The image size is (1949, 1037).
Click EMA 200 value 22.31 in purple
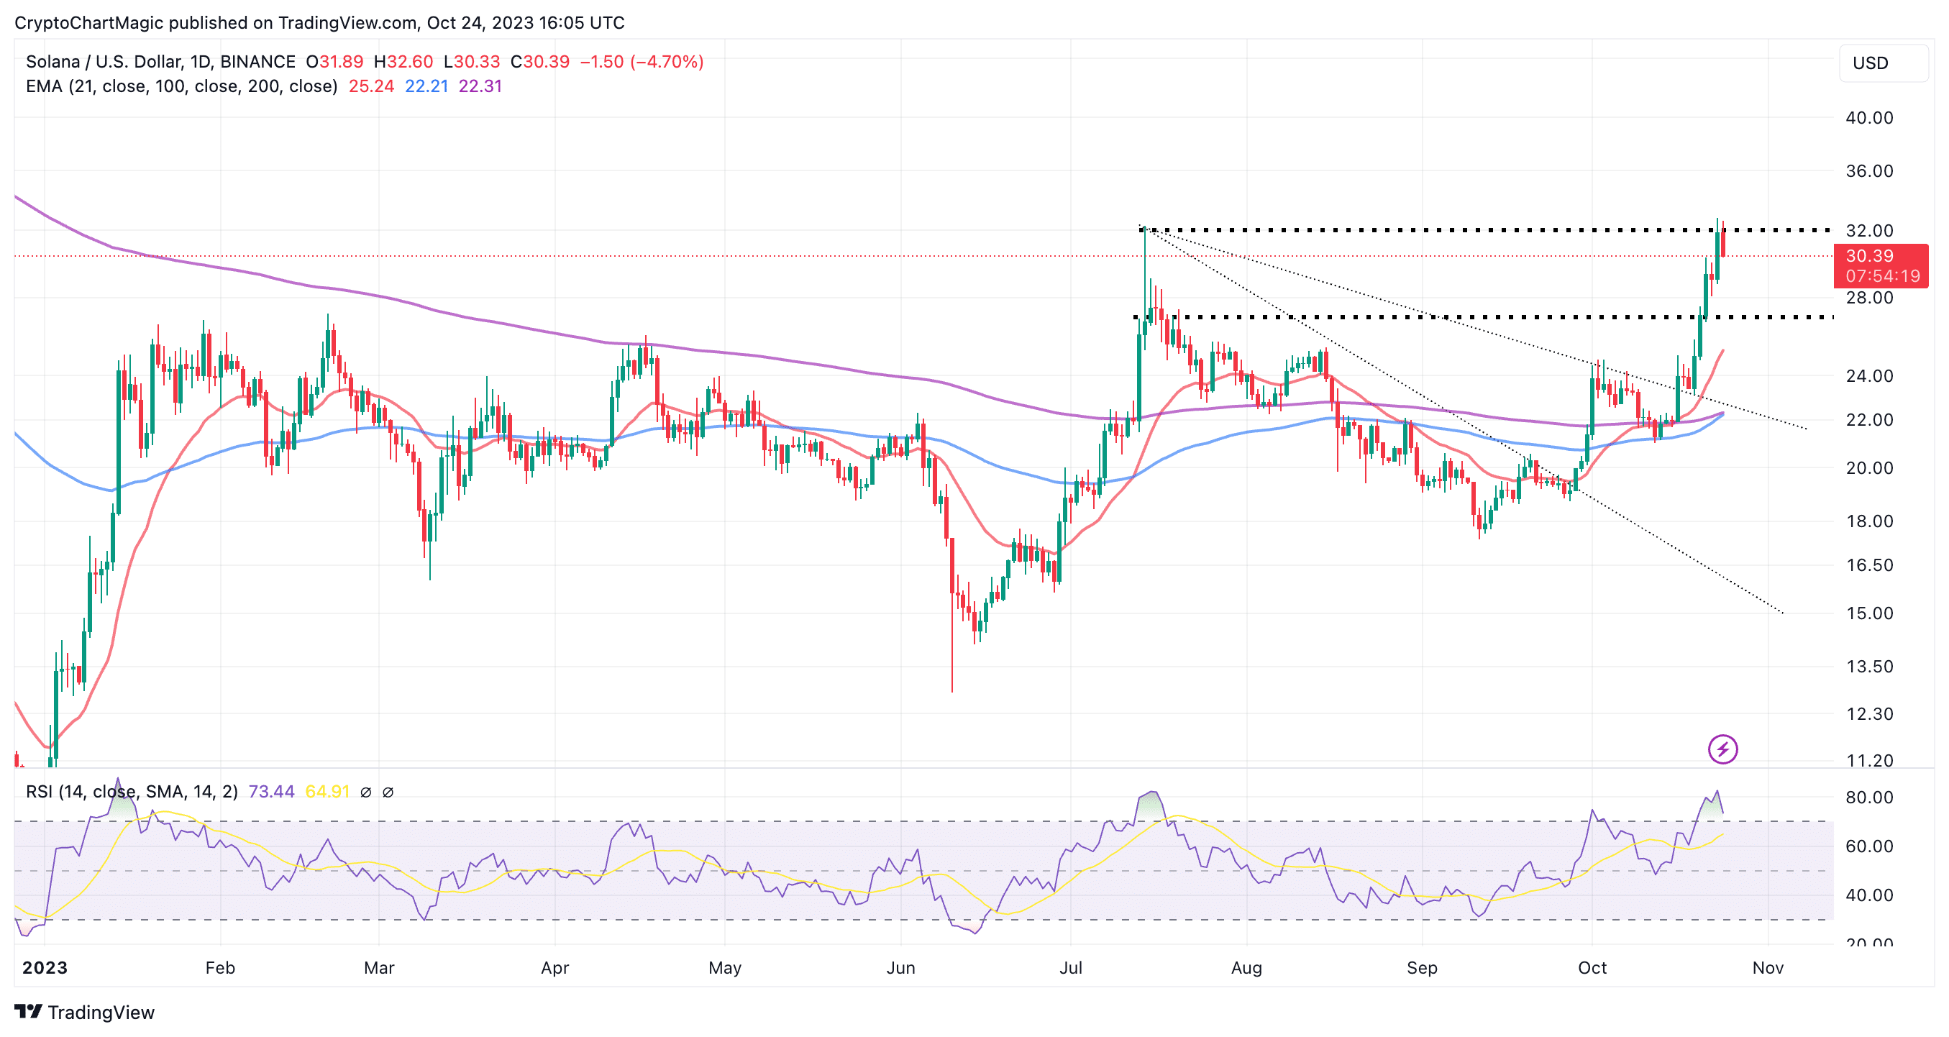480,86
